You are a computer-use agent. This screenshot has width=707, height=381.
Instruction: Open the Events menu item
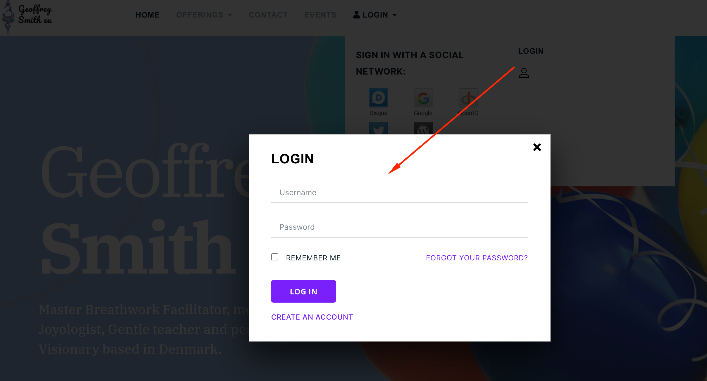[320, 15]
